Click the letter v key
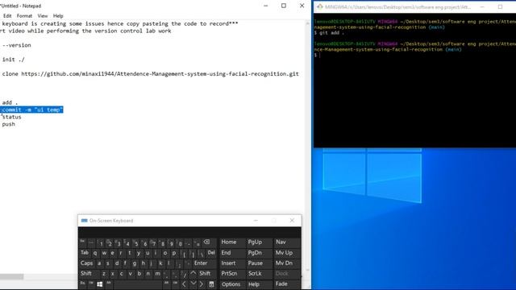 pyautogui.click(x=131, y=274)
